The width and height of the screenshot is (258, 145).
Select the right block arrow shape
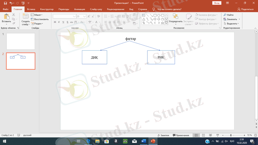click(x=155, y=19)
